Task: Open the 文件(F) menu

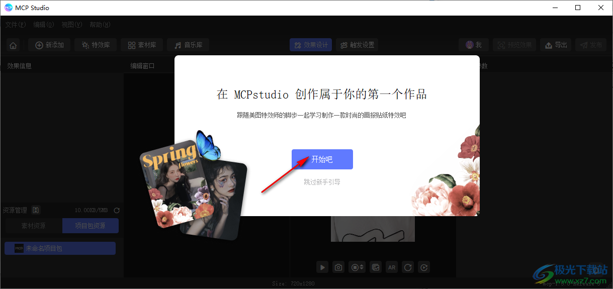Action: tap(16, 25)
